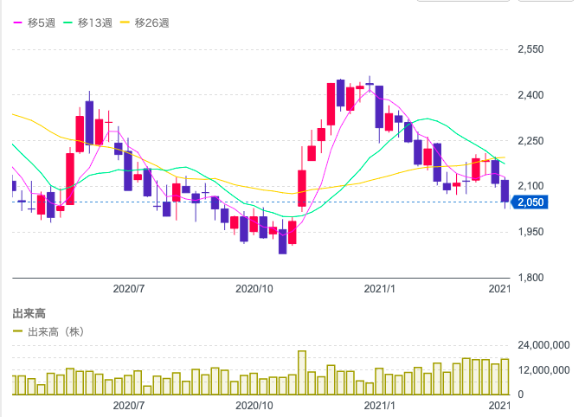Click the 2,400 price axis label
The height and width of the screenshot is (417, 585).
click(x=530, y=95)
